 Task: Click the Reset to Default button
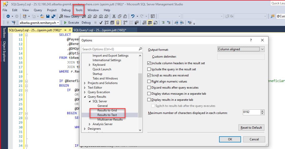pyautogui.click(x=251, y=128)
